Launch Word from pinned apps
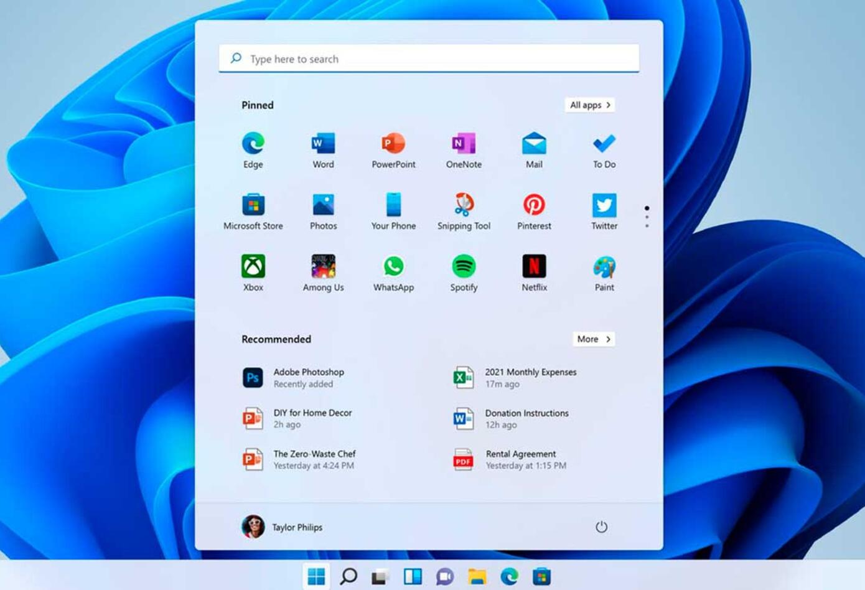The image size is (865, 590). pos(323,150)
